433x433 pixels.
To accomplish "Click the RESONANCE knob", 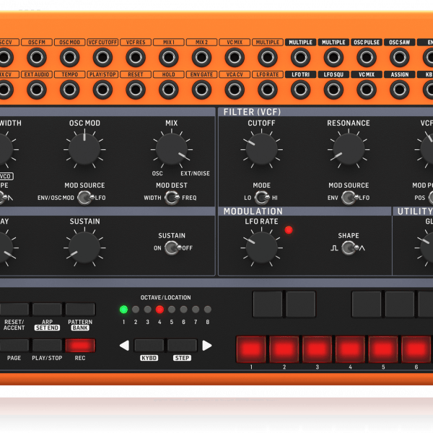I will [x=349, y=149].
